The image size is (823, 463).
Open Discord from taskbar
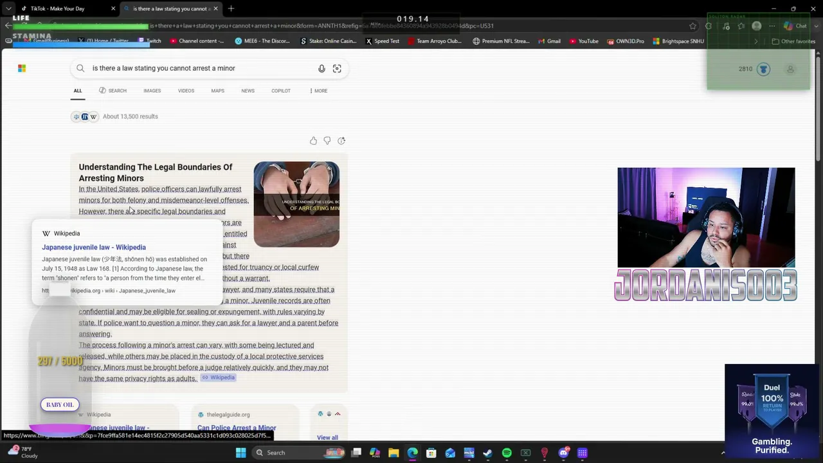coord(564,453)
